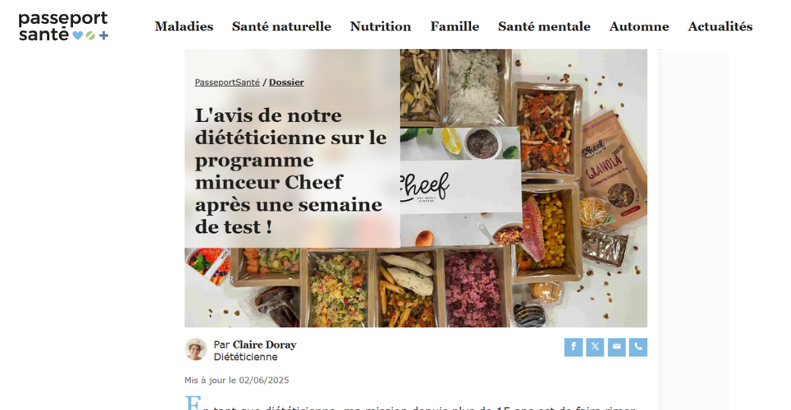Open the Maladies menu
791x410 pixels.
184,26
